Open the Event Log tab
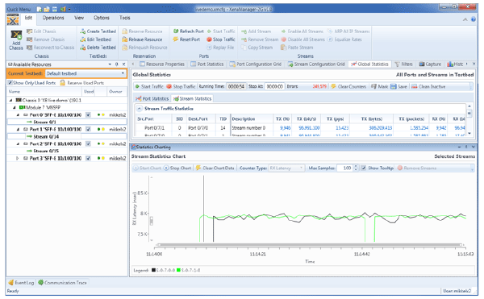The image size is (484, 299). pyautogui.click(x=21, y=282)
